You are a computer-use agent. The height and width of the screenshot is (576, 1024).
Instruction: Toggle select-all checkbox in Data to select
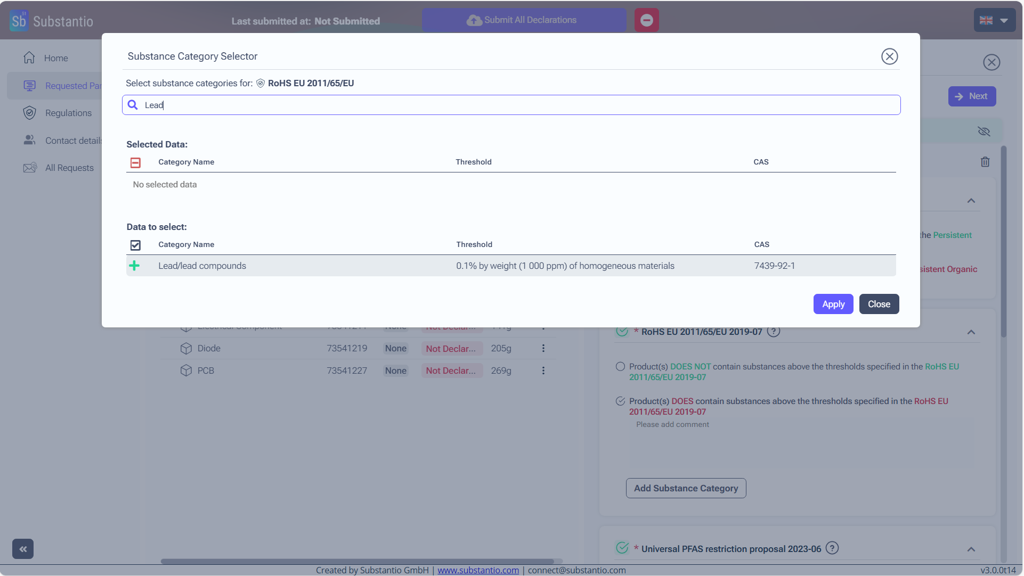(135, 245)
